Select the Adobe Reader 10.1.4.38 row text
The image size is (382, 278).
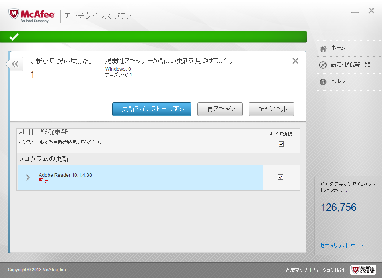click(x=65, y=175)
